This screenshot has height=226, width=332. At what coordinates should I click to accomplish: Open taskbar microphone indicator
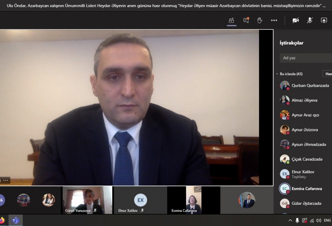(x=297, y=221)
